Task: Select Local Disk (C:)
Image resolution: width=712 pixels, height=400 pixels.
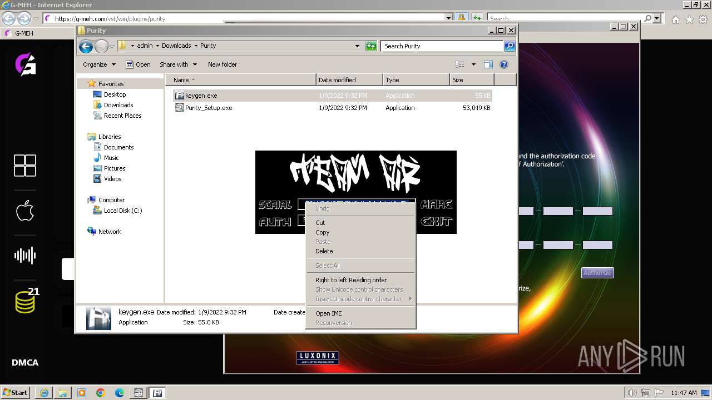Action: coord(122,211)
